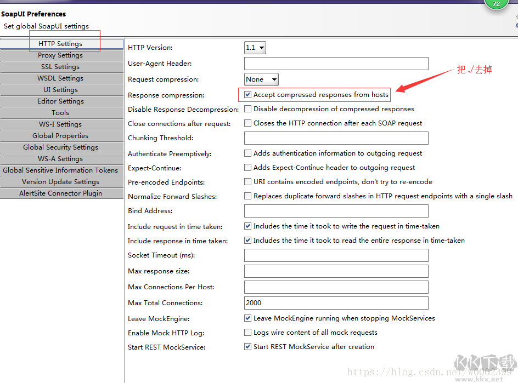Expand the HTTP Version dropdown

[255, 48]
